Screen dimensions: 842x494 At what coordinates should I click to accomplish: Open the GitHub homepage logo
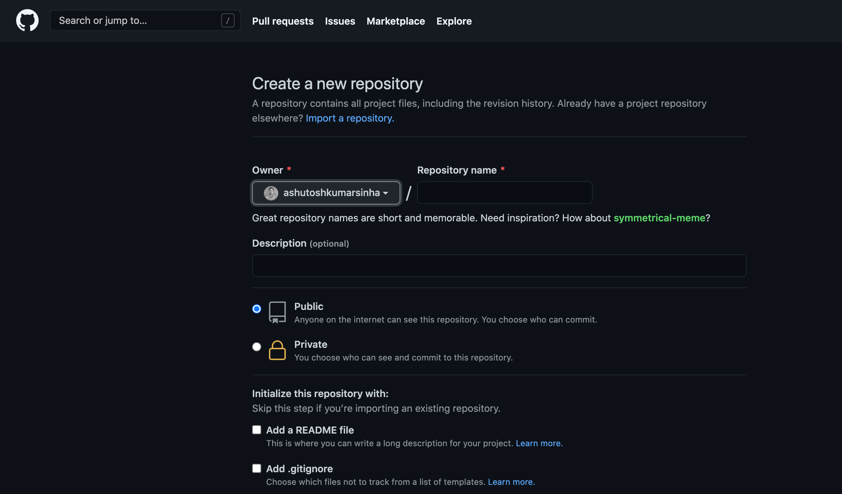pyautogui.click(x=27, y=20)
